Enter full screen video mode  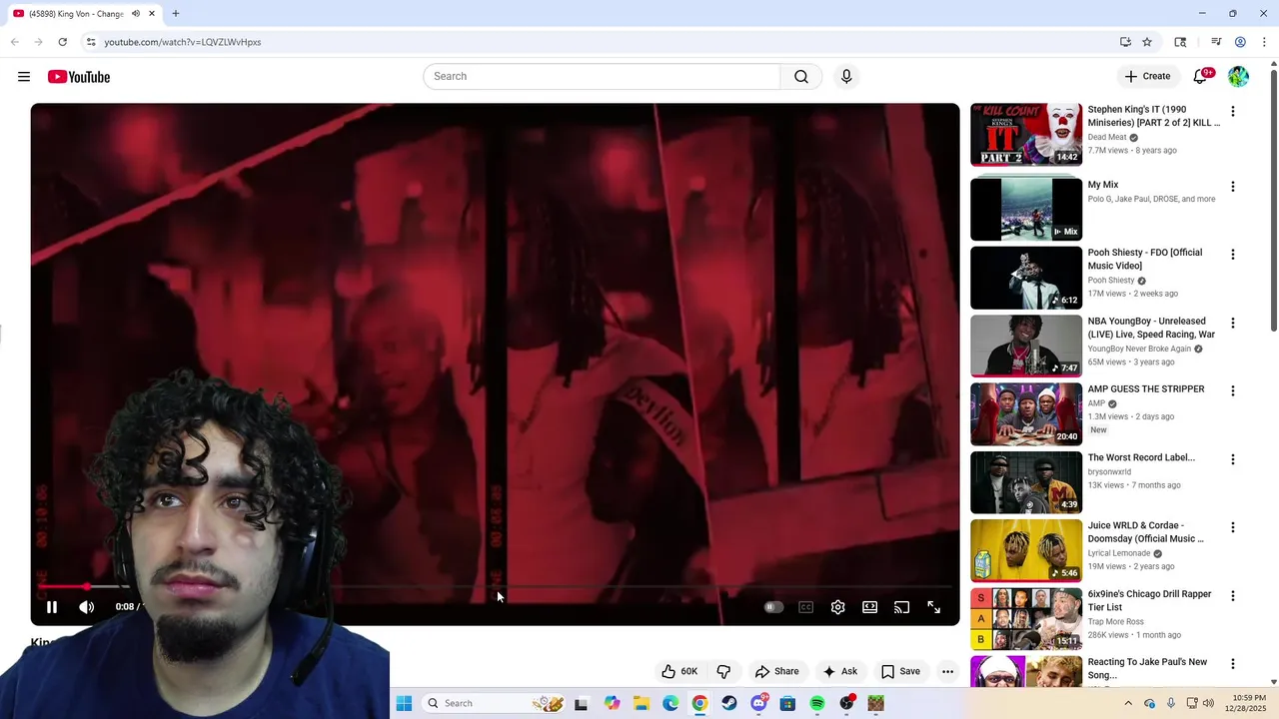[x=934, y=607]
